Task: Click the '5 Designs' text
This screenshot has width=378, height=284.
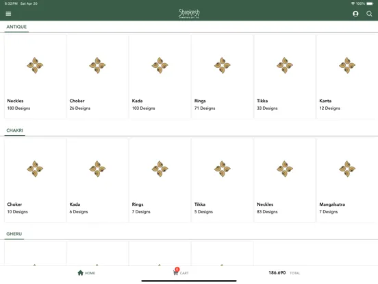Action: point(203,212)
